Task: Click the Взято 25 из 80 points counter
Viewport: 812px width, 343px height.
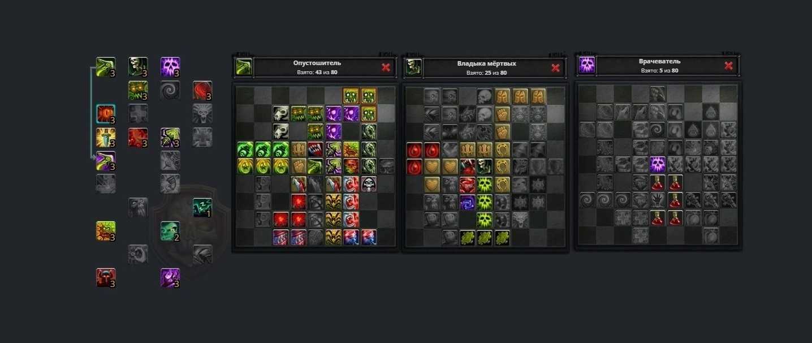Action: tap(486, 73)
